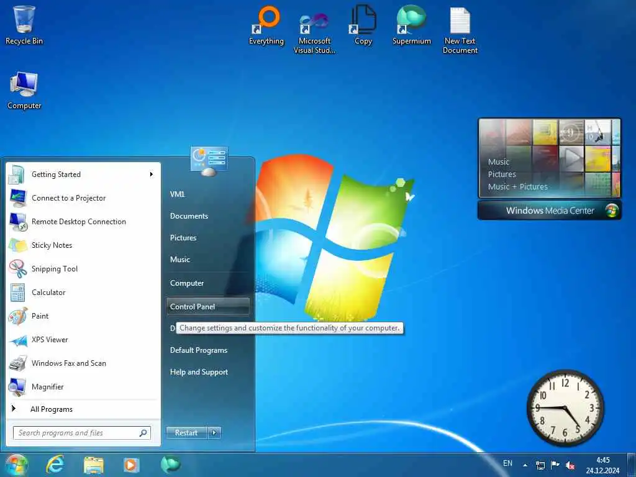Viewport: 636px width, 477px height.
Task: Click the taskbar date and time
Action: (602, 465)
